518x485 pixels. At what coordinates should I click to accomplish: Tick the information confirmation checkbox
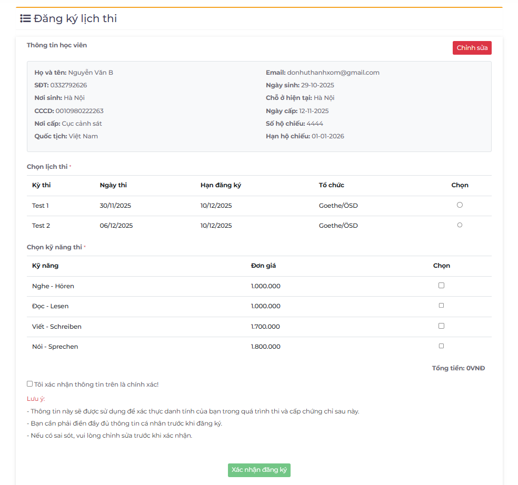coord(30,384)
